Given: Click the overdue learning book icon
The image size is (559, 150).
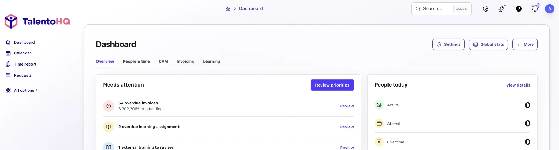Looking at the screenshot, I should 109,127.
